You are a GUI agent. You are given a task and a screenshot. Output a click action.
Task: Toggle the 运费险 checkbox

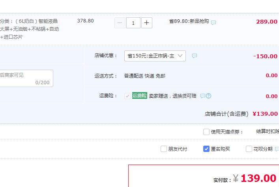pos(127,96)
